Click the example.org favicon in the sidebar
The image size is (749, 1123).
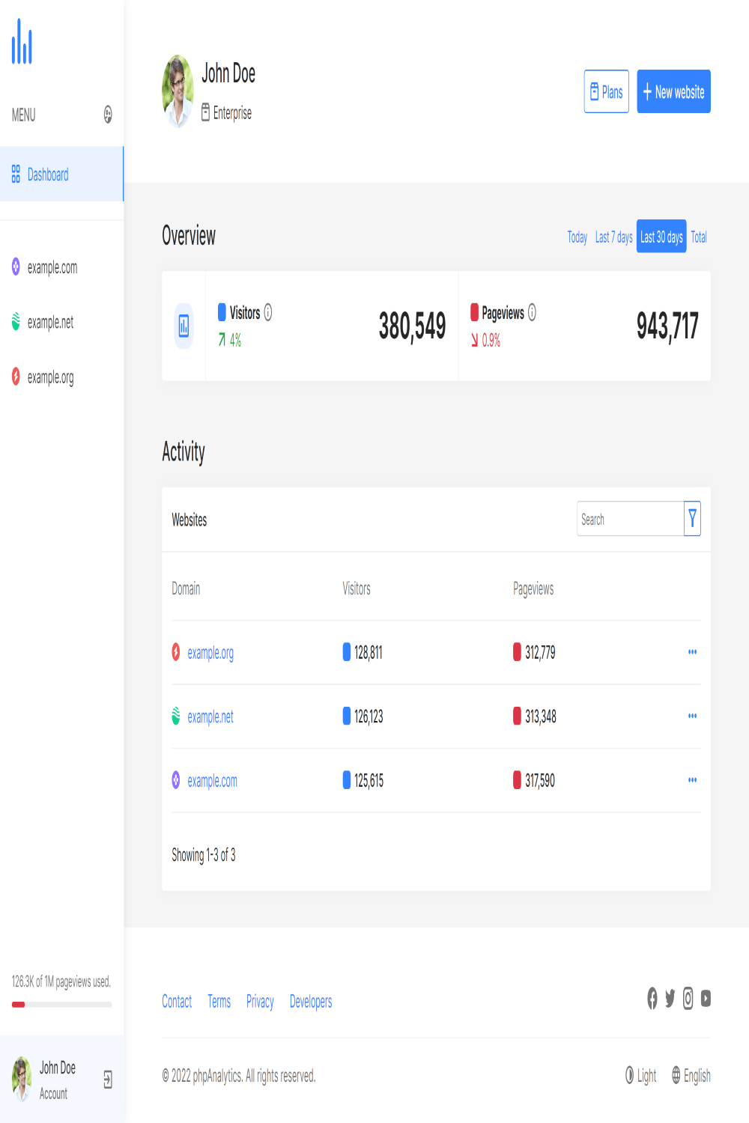pyautogui.click(x=16, y=376)
